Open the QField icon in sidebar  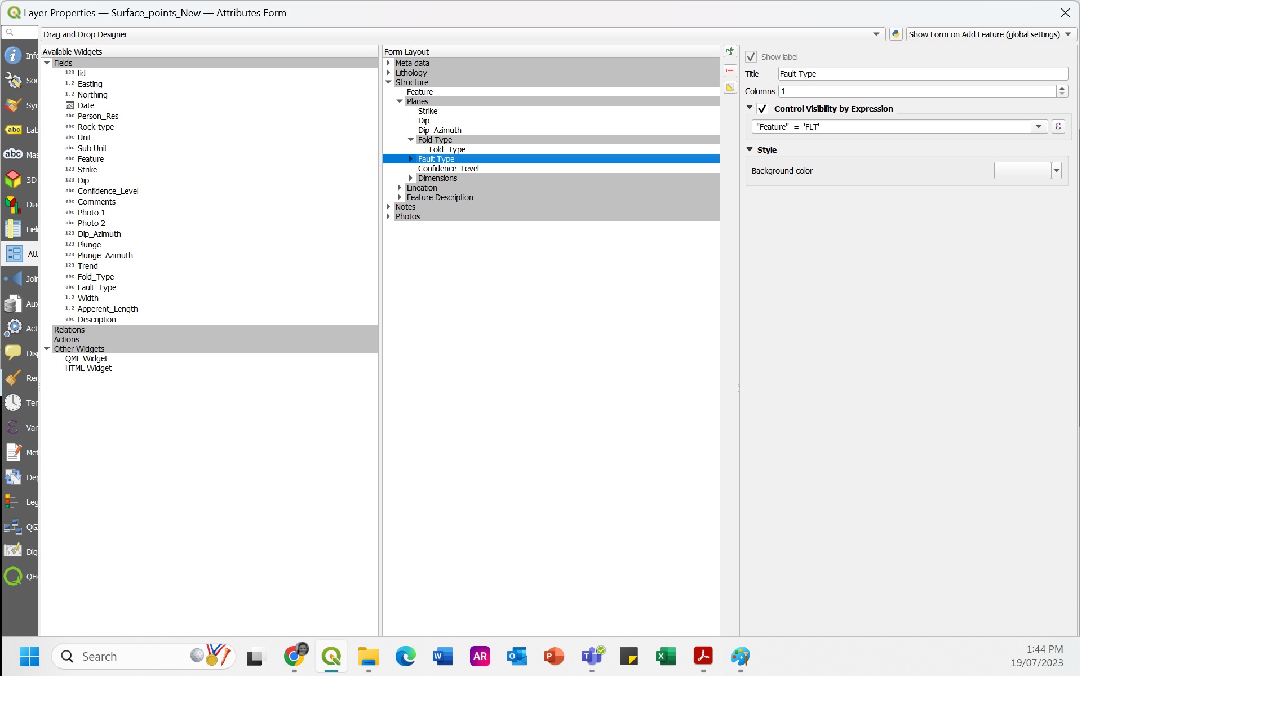(x=13, y=576)
